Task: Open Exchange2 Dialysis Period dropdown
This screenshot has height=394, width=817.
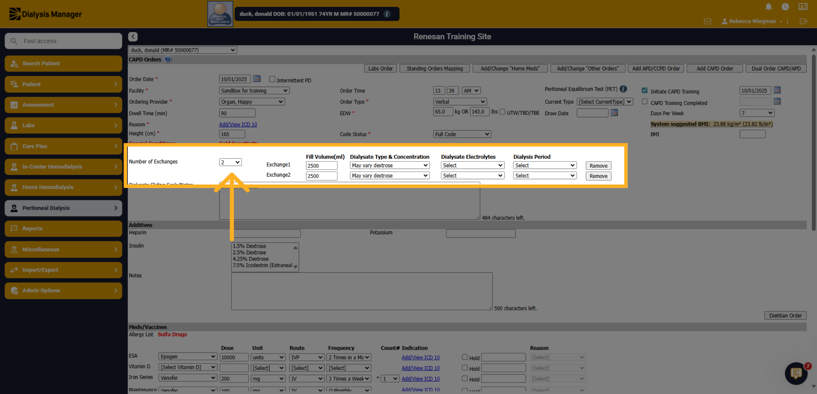Action: click(x=545, y=175)
